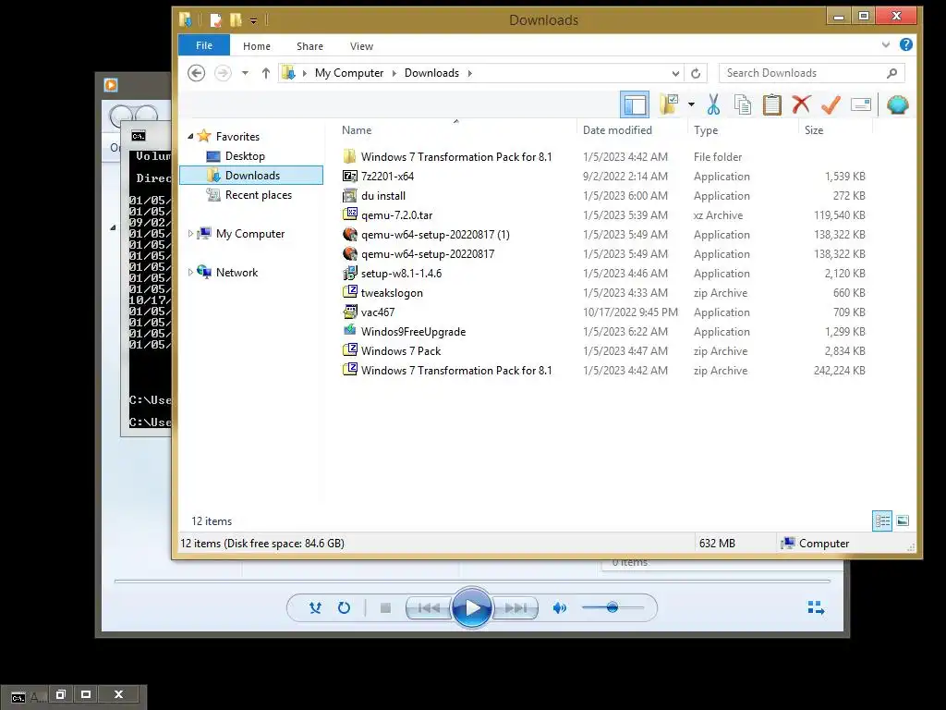946x710 pixels.
Task: Click properties icon in title bar quick access
Action: point(215,20)
